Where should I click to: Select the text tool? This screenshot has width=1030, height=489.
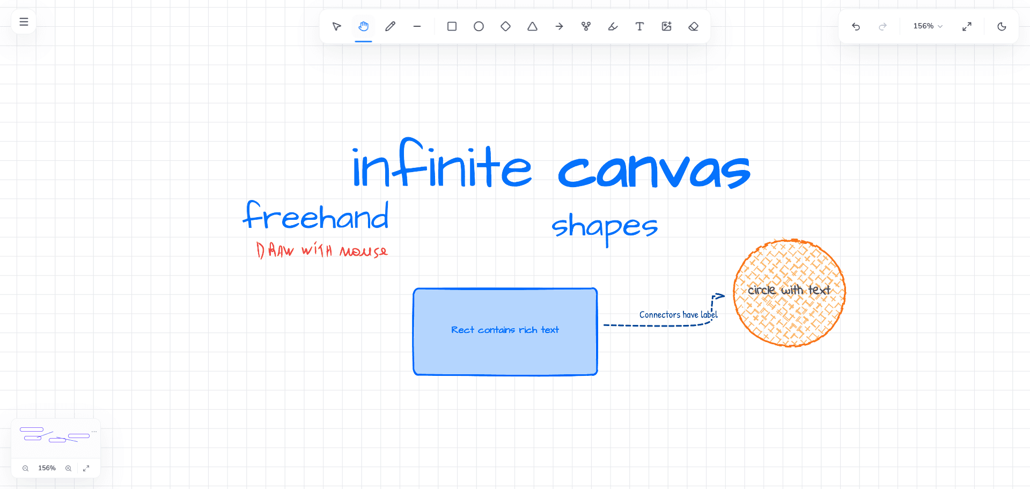(639, 26)
